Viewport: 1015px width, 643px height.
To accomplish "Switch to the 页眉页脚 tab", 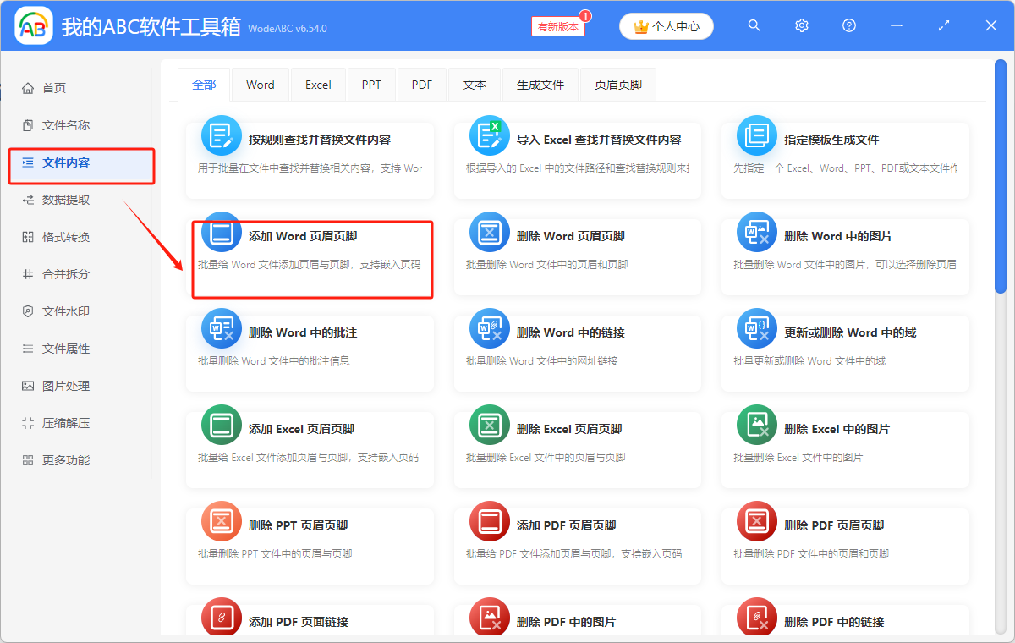I will click(618, 85).
